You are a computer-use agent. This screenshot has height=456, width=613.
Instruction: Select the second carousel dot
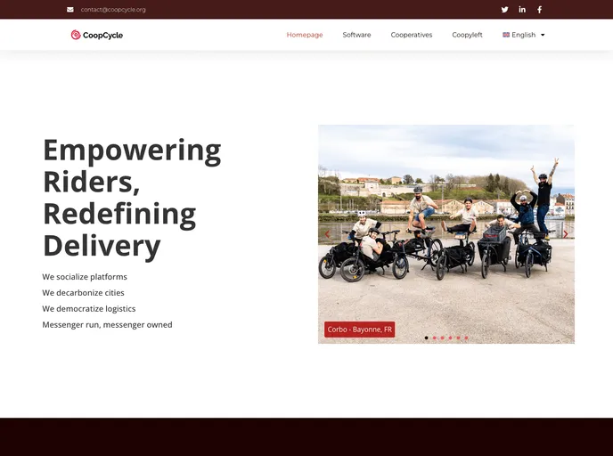click(434, 338)
